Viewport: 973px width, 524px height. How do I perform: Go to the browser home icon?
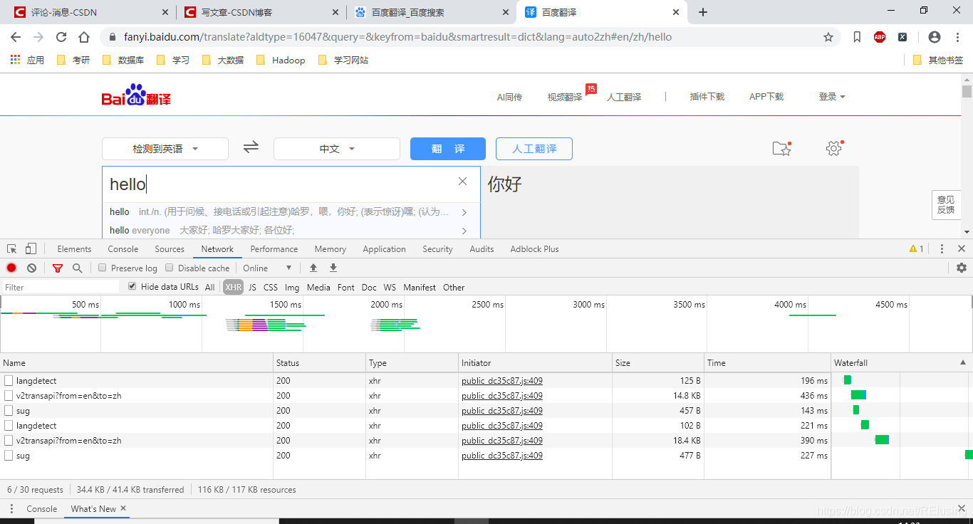[84, 37]
